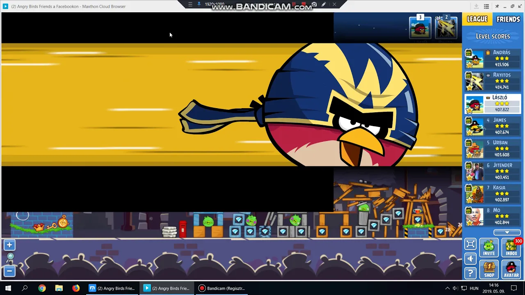Open the game help question mark
This screenshot has height=295, width=525.
click(470, 273)
